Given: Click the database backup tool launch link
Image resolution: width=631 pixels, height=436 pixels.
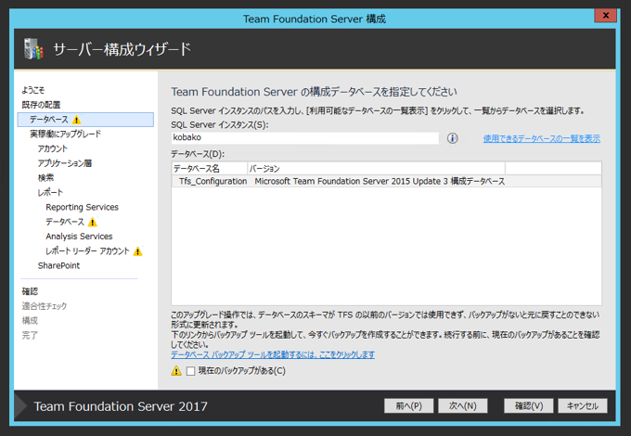Looking at the screenshot, I should click(x=273, y=354).
